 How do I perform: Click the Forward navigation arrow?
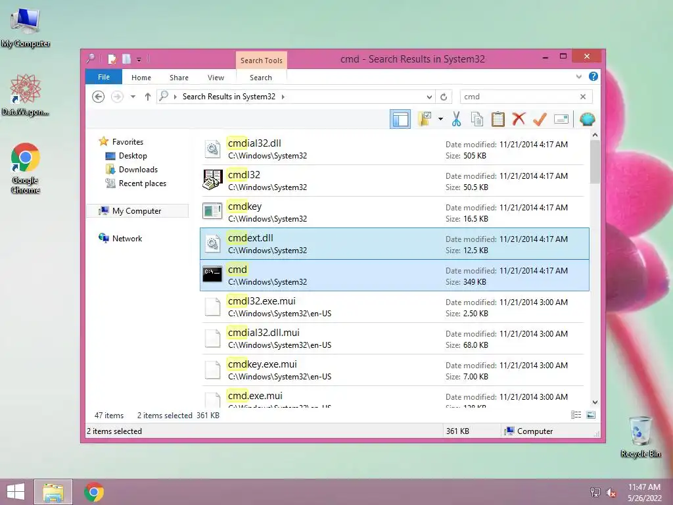pyautogui.click(x=117, y=97)
